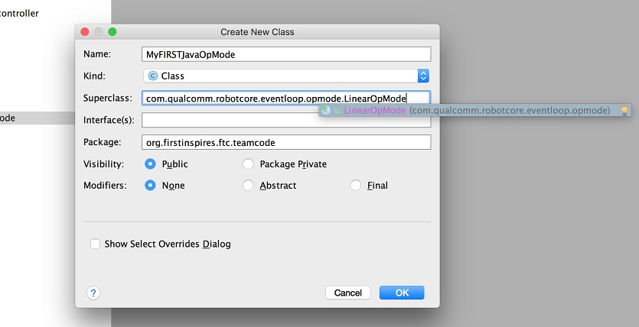Open the Kind dropdown arrow
The image size is (639, 327).
(423, 76)
